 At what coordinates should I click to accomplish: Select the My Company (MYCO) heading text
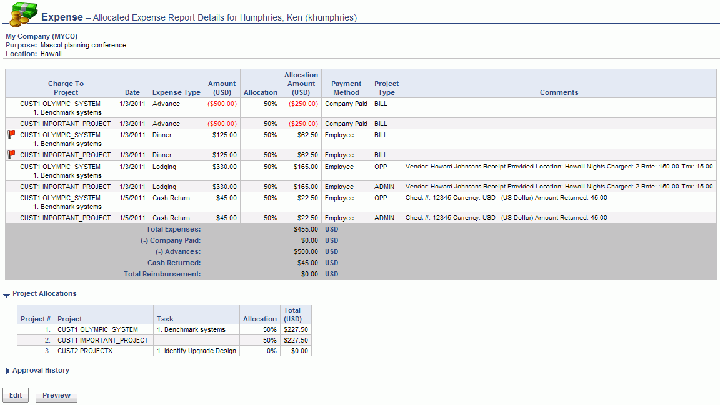[x=42, y=36]
